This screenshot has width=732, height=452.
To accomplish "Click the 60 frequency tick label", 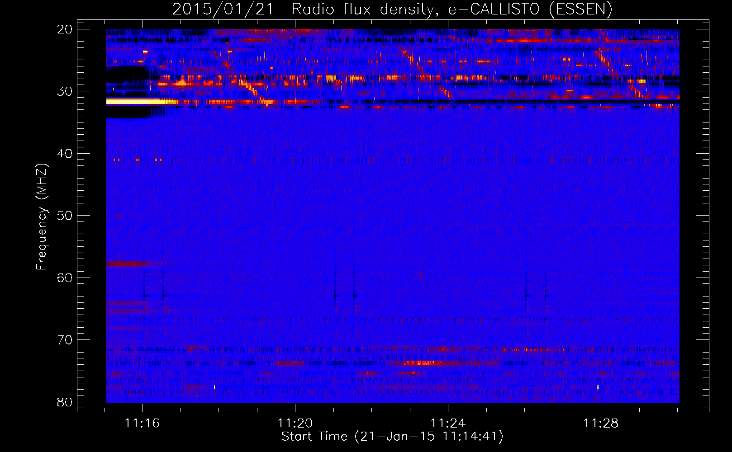I will pos(65,278).
